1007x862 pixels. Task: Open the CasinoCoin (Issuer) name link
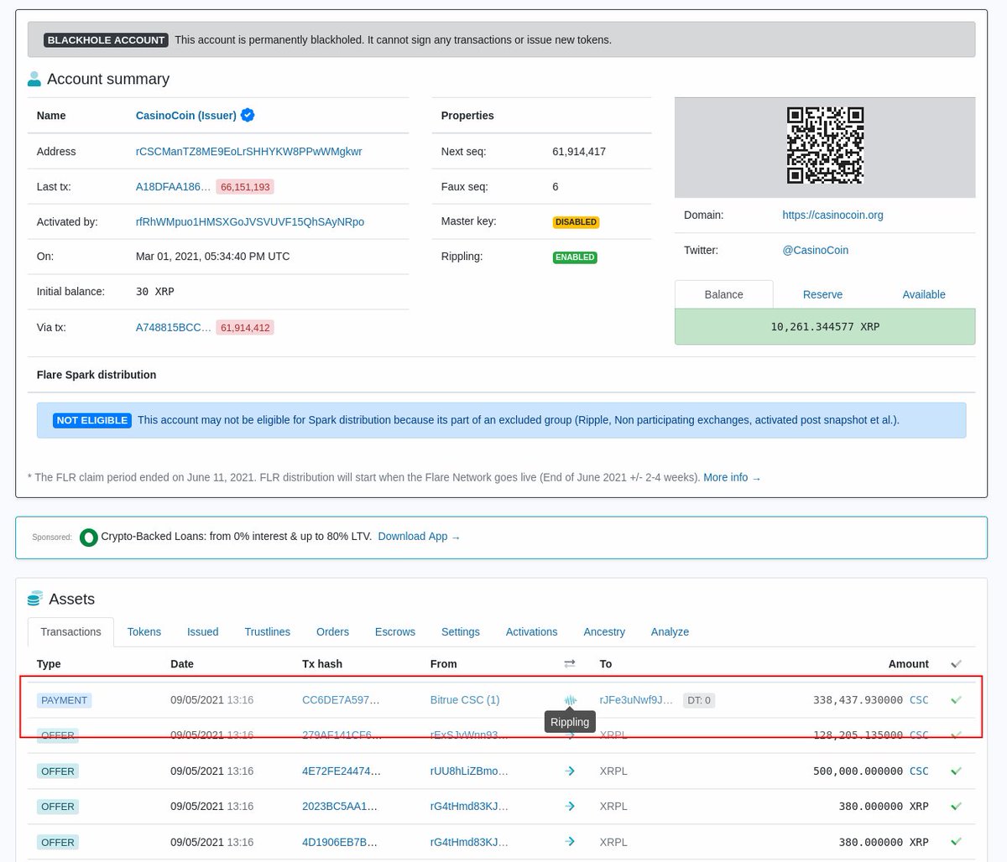(186, 116)
